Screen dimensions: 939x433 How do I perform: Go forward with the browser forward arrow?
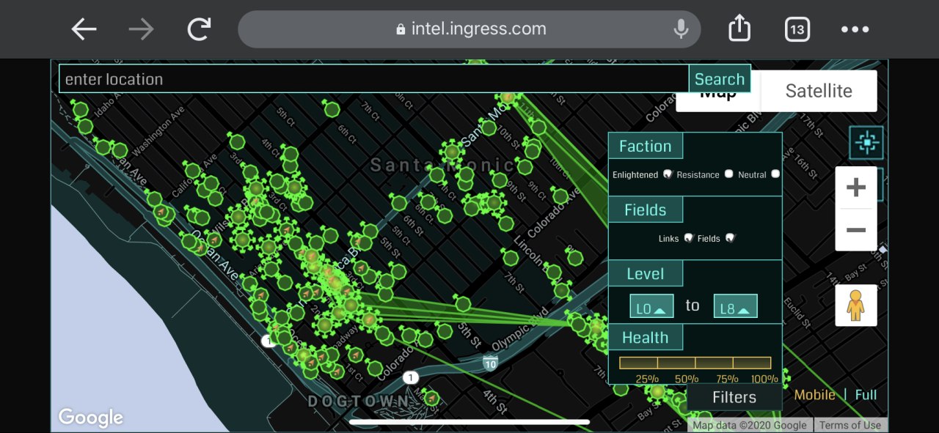[x=141, y=29]
